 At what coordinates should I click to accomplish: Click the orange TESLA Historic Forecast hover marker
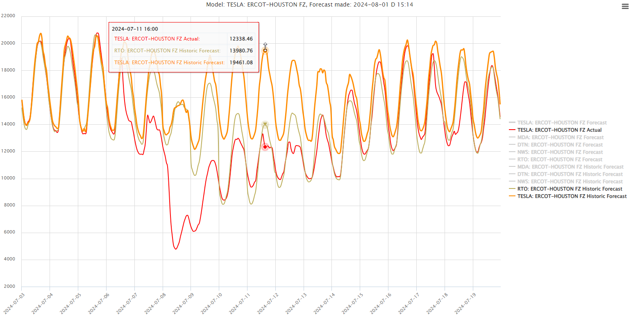[x=265, y=50]
